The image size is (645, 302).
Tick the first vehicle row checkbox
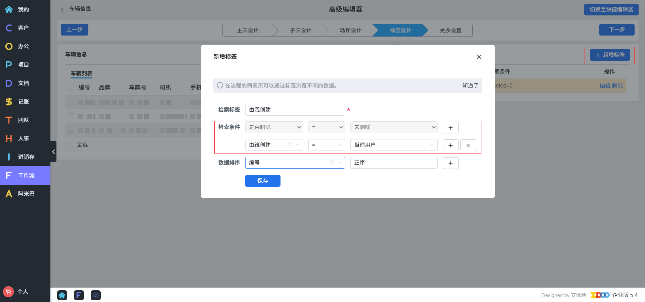pos(71,103)
